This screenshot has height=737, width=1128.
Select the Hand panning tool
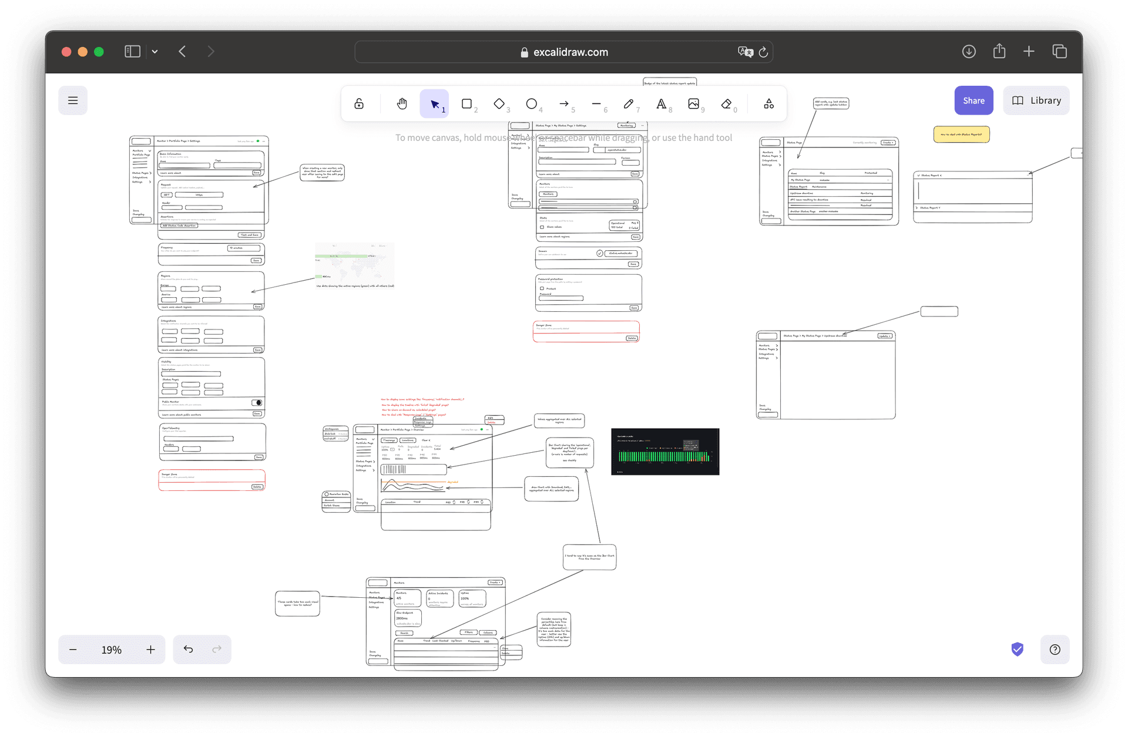click(402, 103)
